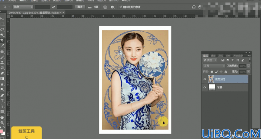This screenshot has height=139, width=261.
Task: Open the fill slider dropdown arrow
Action: point(248,72)
